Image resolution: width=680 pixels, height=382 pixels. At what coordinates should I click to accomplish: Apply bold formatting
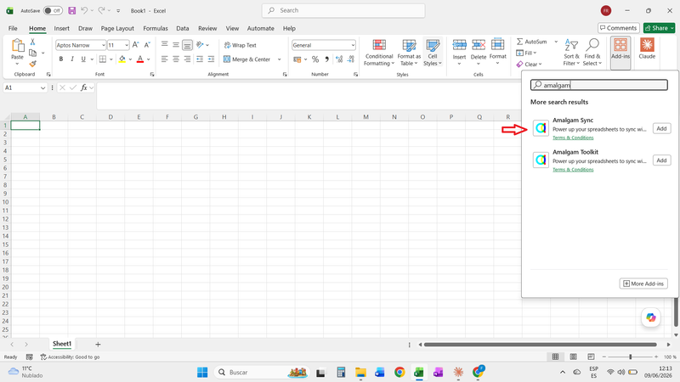pyautogui.click(x=60, y=59)
